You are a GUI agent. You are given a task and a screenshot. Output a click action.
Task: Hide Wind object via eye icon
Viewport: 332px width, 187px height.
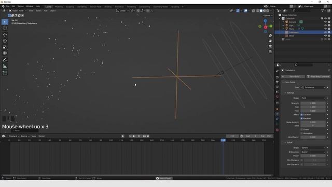point(325,36)
